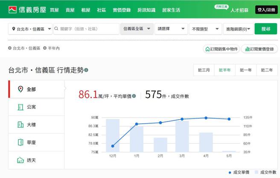Click the keyword search input field
The height and width of the screenshot is (178, 280).
[x=86, y=29]
